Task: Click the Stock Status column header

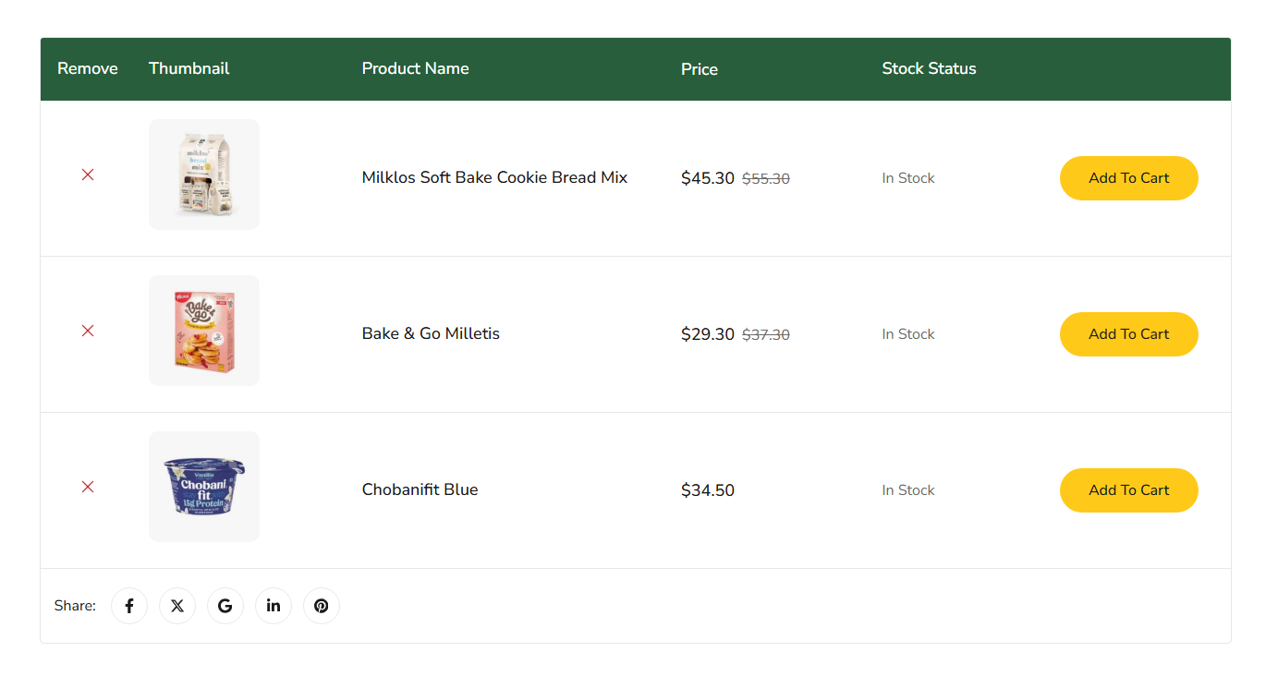Action: pos(930,68)
